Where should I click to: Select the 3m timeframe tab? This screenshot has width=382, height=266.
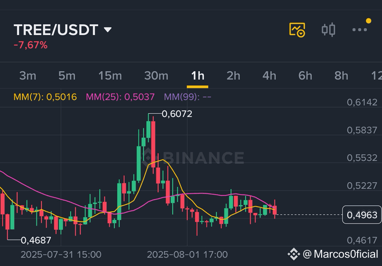pyautogui.click(x=28, y=75)
